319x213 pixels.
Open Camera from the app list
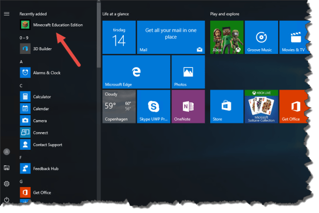(x=39, y=121)
